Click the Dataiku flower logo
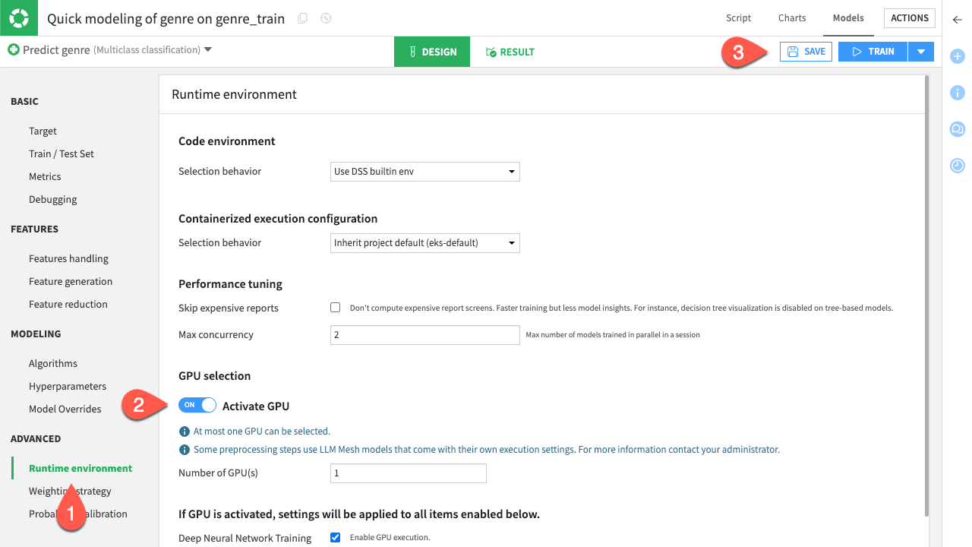The height and width of the screenshot is (547, 972). 18,17
